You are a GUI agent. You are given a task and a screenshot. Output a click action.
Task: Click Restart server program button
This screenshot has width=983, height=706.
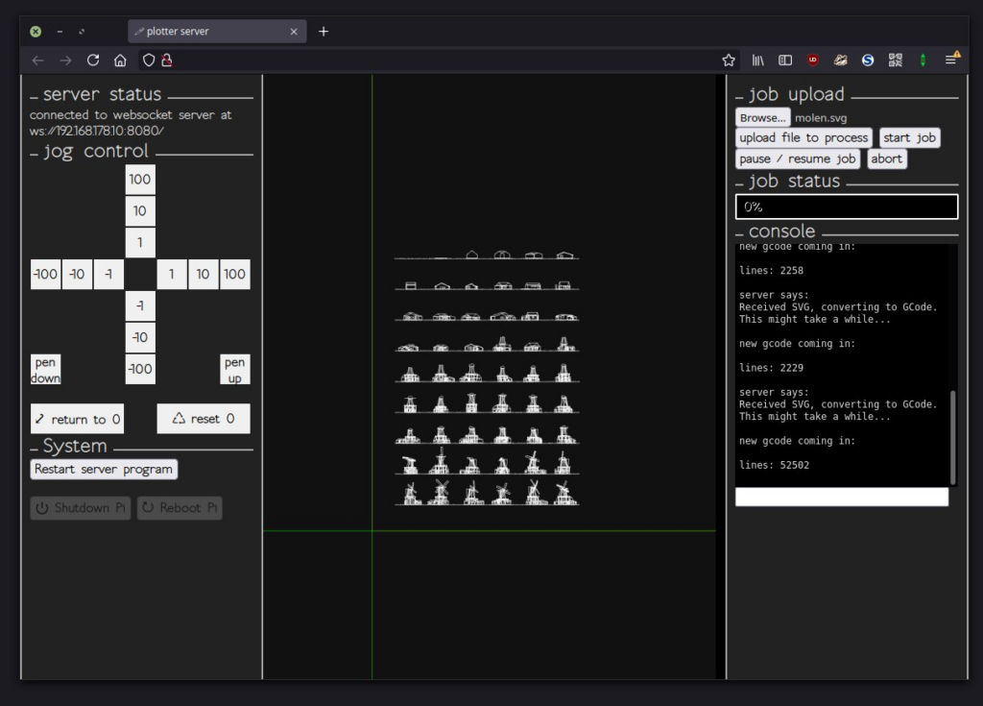[104, 470]
